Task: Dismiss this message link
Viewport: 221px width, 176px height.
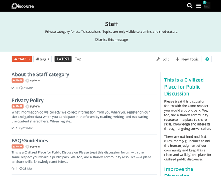Action: [111, 40]
